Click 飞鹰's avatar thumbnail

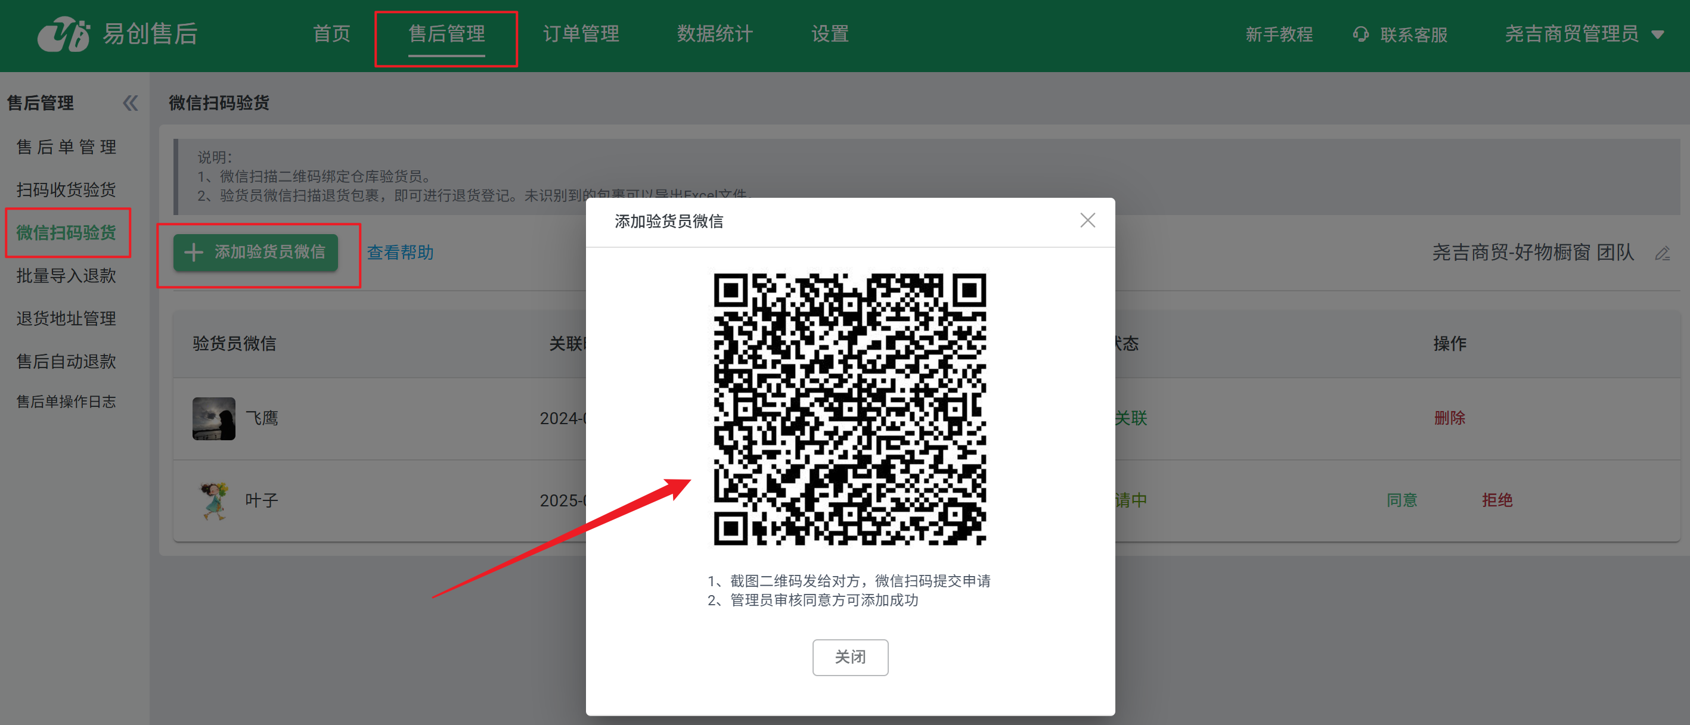click(213, 418)
